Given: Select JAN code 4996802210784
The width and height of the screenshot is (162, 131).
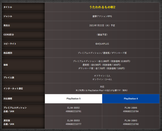Looking at the screenshot, I should [131, 111].
